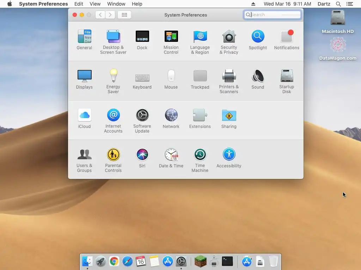This screenshot has width=361, height=270.
Task: Open Parental Controls preferences
Action: (x=113, y=160)
